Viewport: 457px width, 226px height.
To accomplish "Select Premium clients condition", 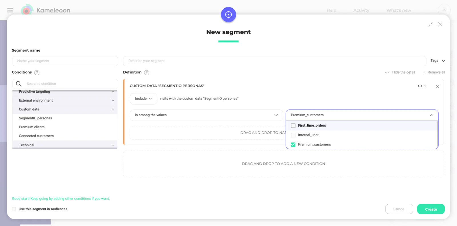I will tap(32, 127).
